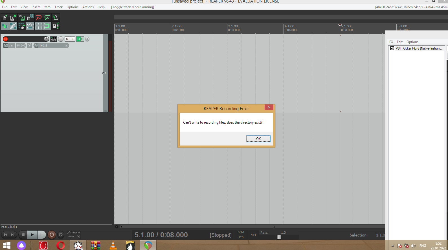448x250 pixels.
Task: Click OK in Recording Error dialog
Action: tap(258, 139)
